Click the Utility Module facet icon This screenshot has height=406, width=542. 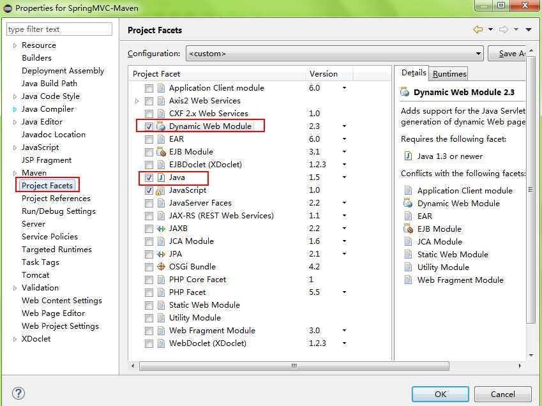click(161, 318)
